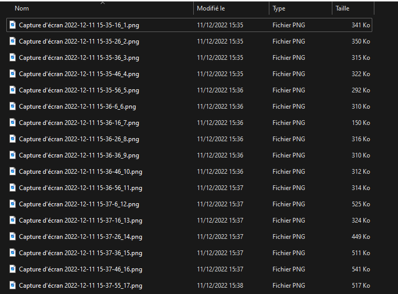The image size is (398, 294).
Task: Click the file icon for 15-36-56_11.png
Action: pyautogui.click(x=13, y=187)
